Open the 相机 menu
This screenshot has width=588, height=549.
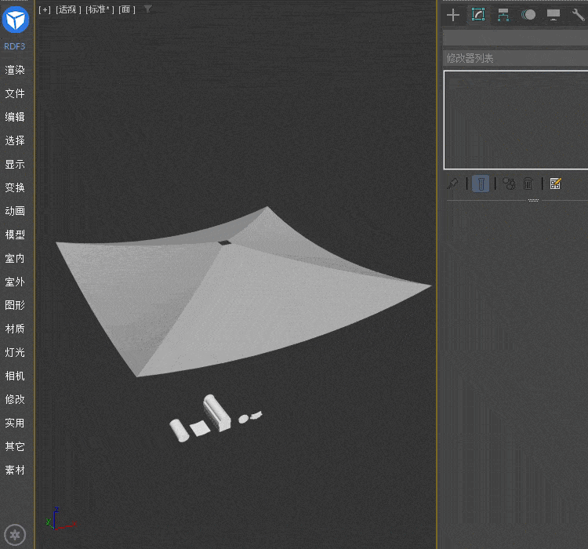click(x=15, y=376)
